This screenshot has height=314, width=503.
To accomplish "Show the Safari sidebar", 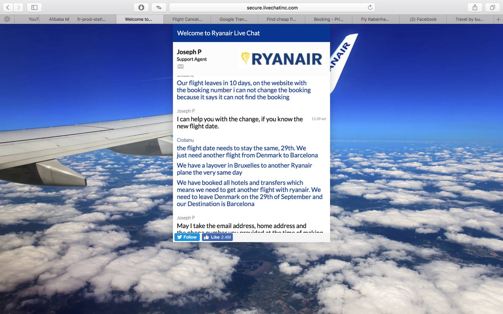I will click(x=34, y=7).
